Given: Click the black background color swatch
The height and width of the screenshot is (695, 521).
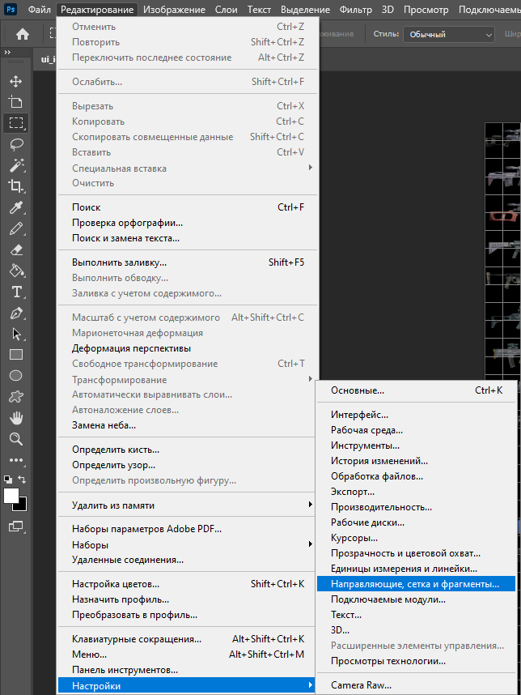Looking at the screenshot, I should click(x=22, y=506).
